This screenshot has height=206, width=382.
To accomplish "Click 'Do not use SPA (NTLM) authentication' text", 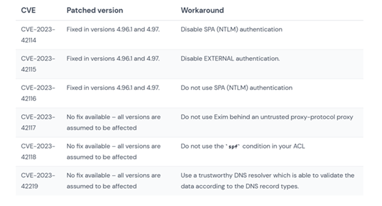I will (x=237, y=88).
